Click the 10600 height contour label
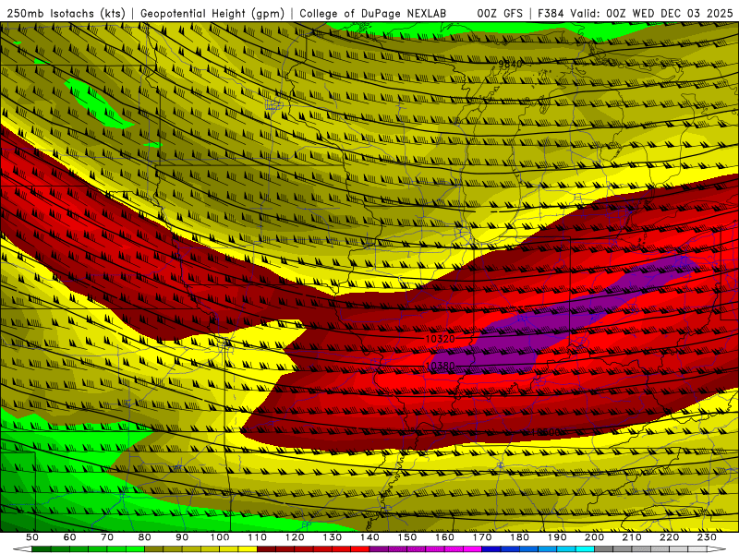Screen dimensions: 739x554 click(x=545, y=432)
